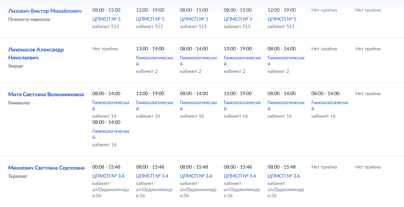Image resolution: width=404 pixels, height=207 pixels.
Task: Click ЦПМСП № 3,4 under 00:08 - 15:48
Action: (108, 176)
